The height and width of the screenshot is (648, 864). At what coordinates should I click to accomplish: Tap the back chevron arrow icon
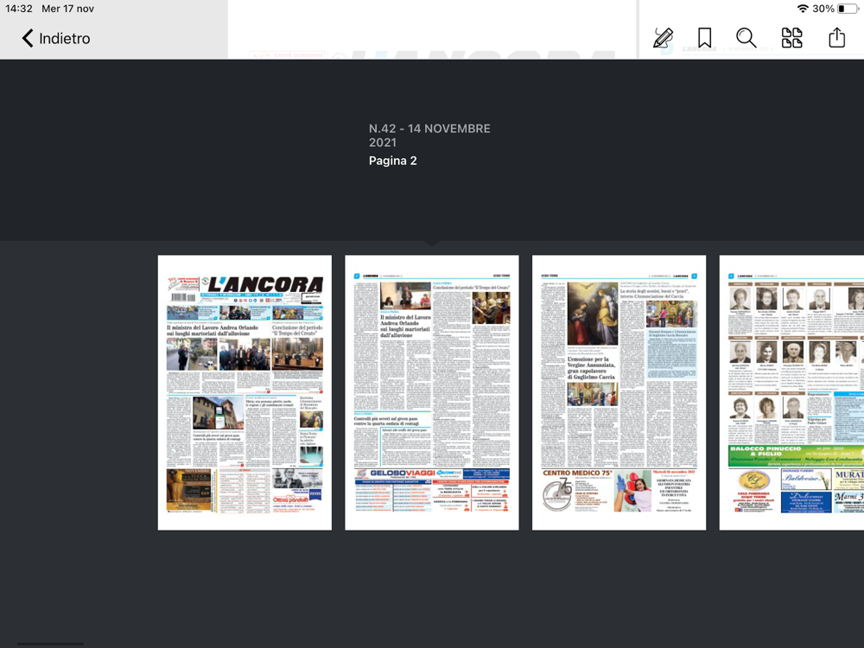point(27,38)
